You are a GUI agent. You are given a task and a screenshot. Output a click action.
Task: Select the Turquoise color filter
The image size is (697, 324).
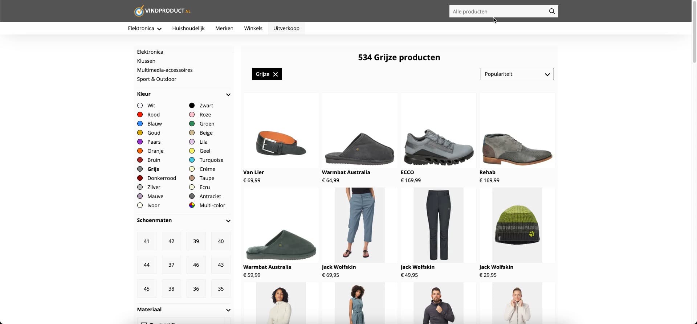pyautogui.click(x=206, y=160)
